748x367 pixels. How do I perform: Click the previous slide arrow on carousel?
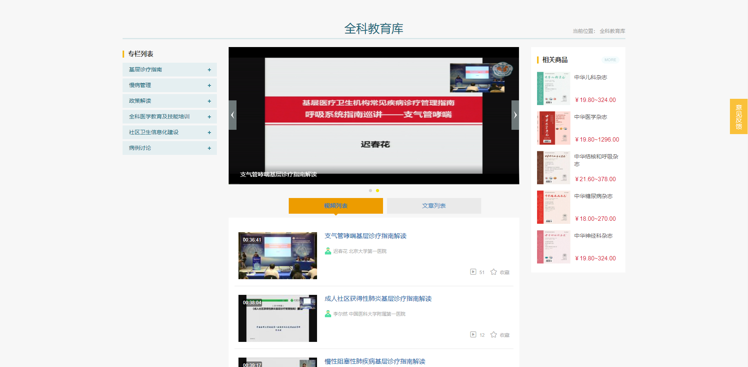[233, 115]
